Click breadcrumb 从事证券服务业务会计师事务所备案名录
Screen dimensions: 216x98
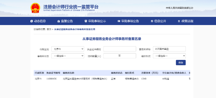[x=74, y=29]
